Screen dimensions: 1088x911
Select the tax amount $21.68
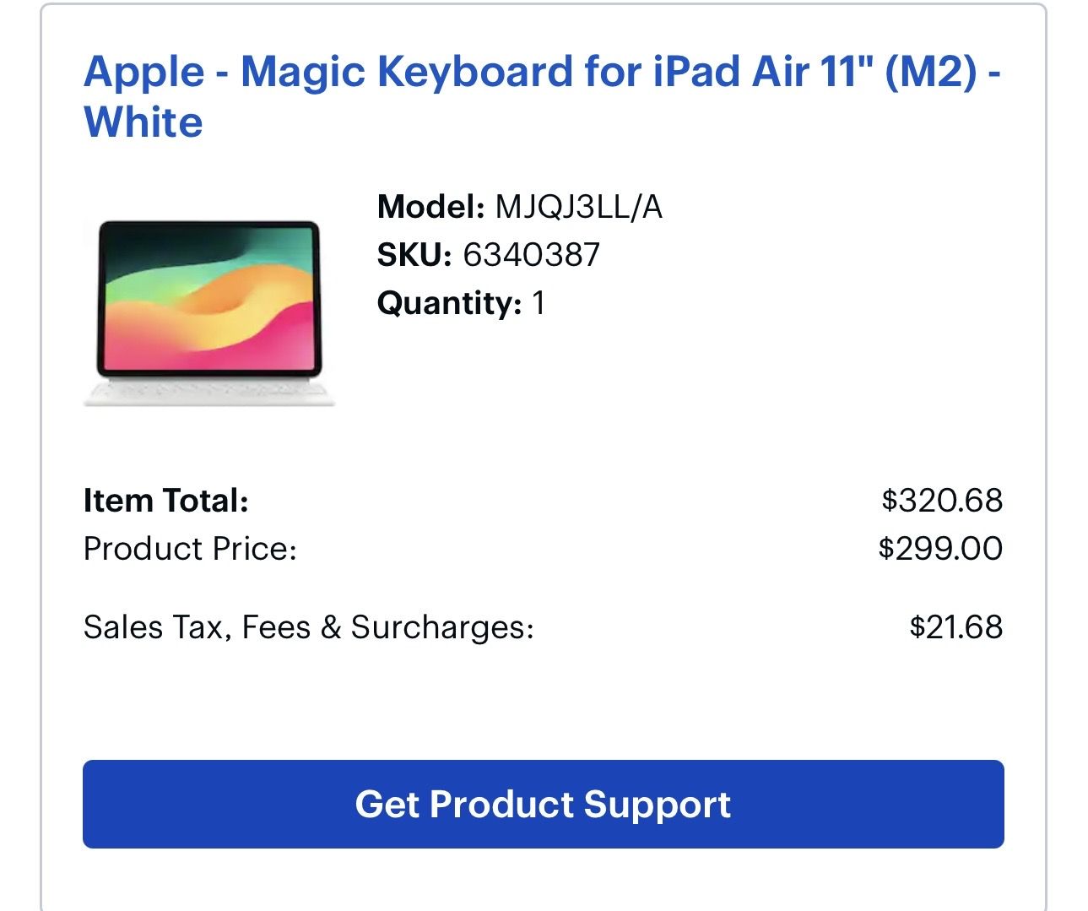tap(955, 627)
